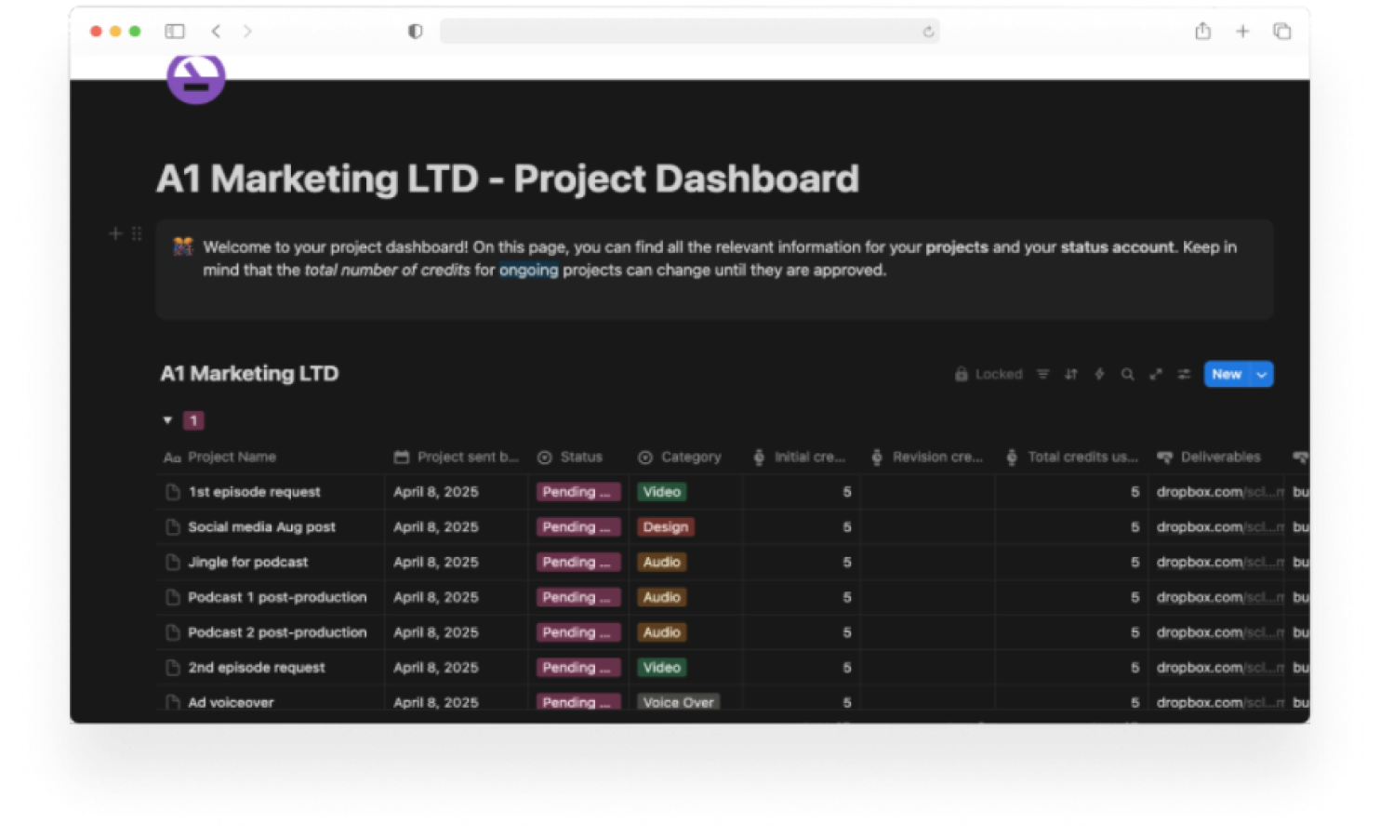Open the database Filter icon
This screenshot has width=1380, height=837.
(1042, 374)
